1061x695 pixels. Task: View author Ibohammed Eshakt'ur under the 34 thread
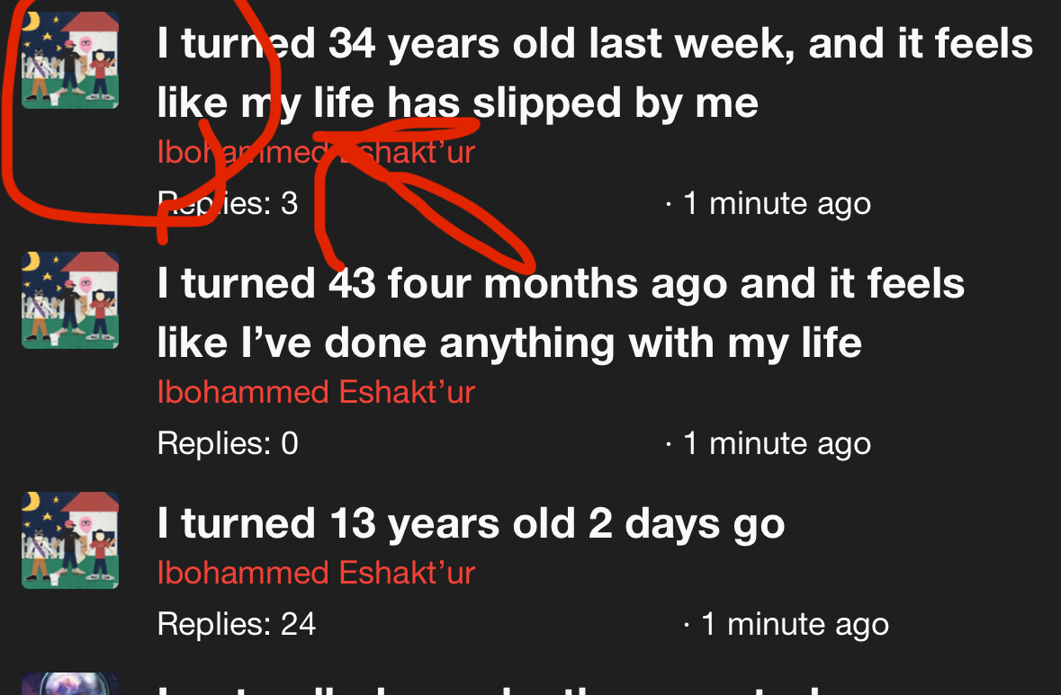click(x=315, y=153)
